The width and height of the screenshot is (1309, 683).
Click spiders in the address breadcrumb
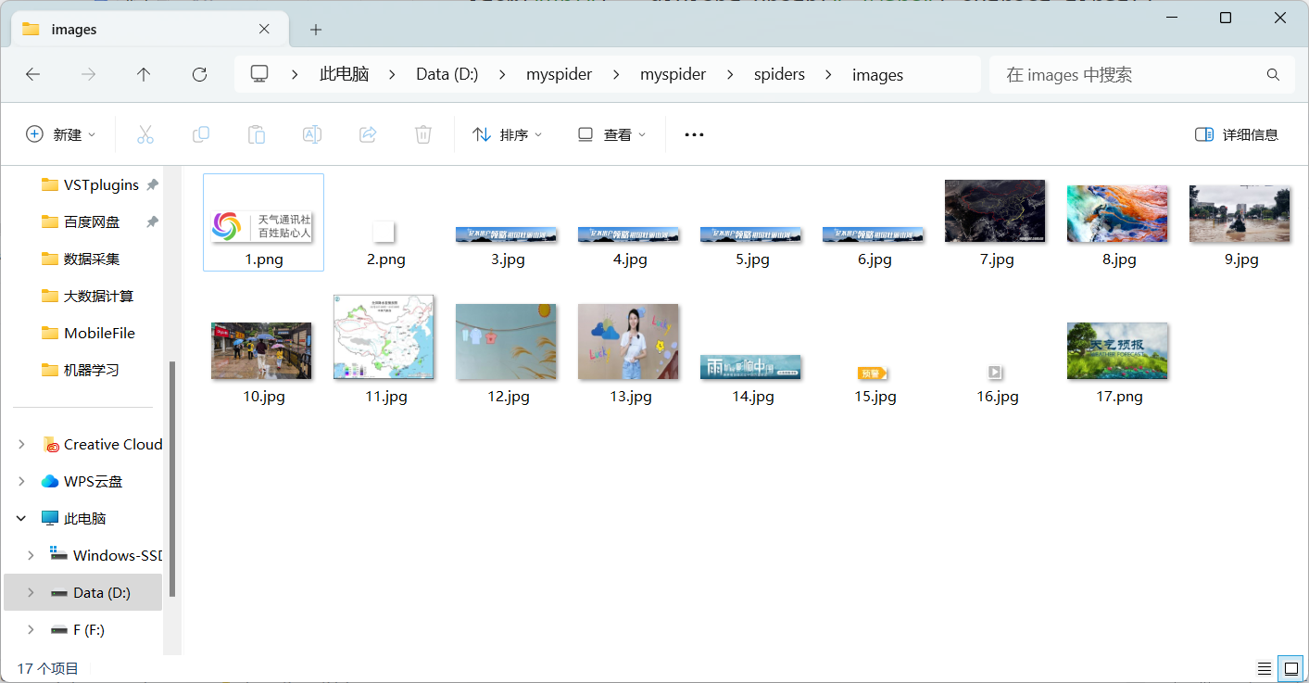(779, 74)
